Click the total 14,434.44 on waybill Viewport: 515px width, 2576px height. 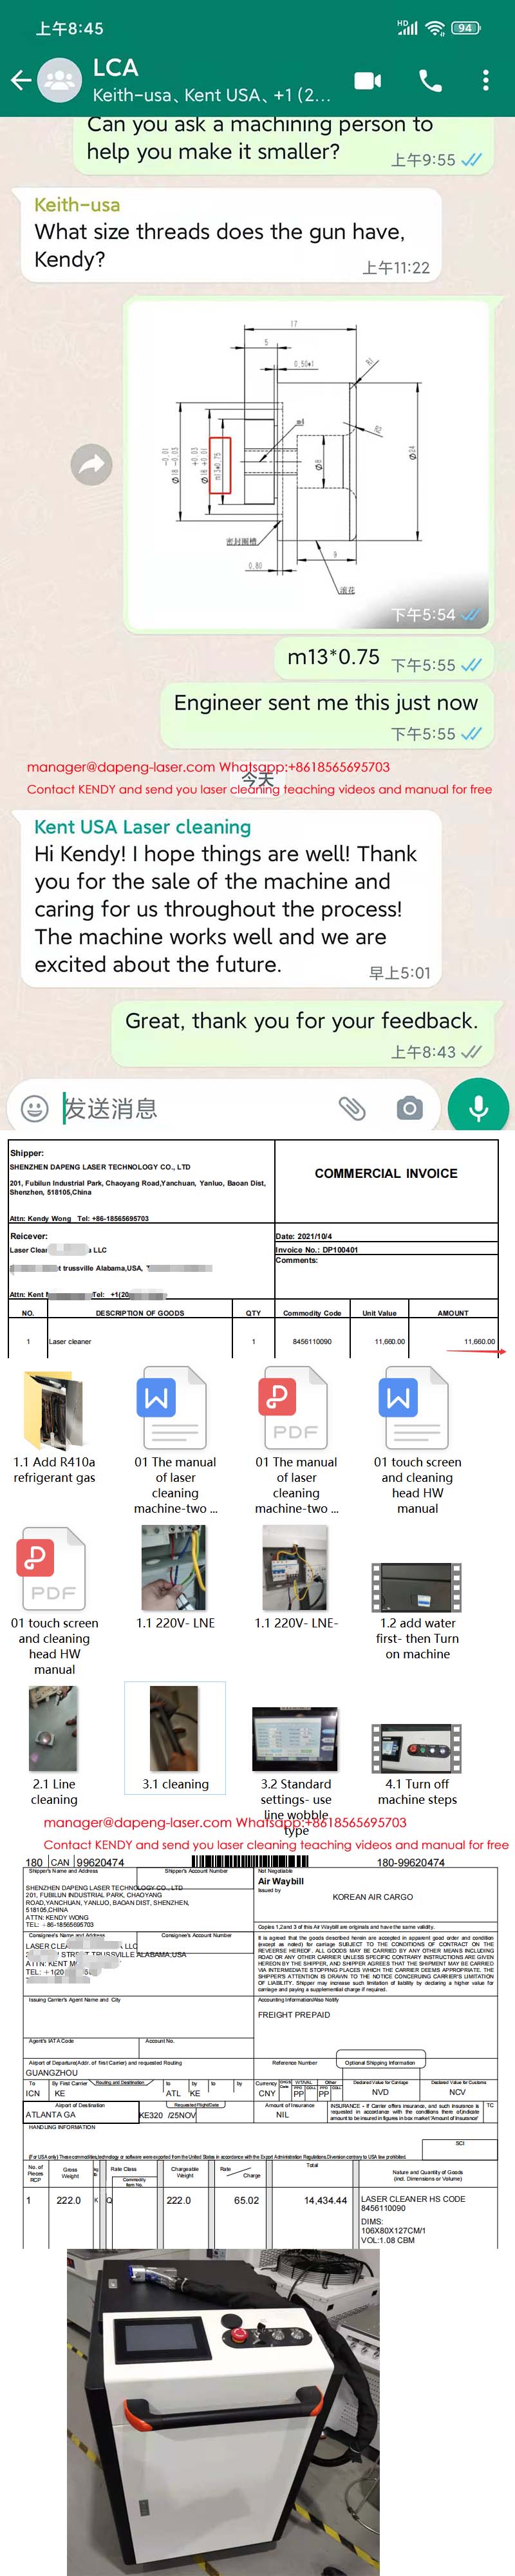tap(326, 2200)
